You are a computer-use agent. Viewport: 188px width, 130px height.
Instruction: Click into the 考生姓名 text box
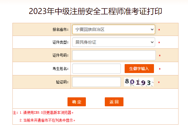(96, 69)
